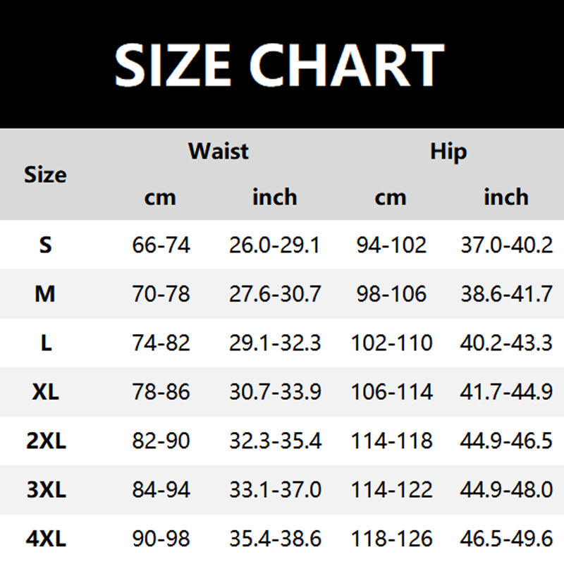
Task: Click the Hip column header
Action: coord(448,150)
